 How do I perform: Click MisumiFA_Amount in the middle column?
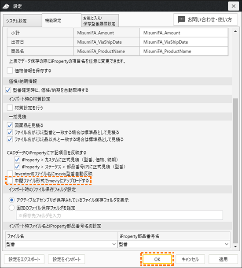click(106, 33)
